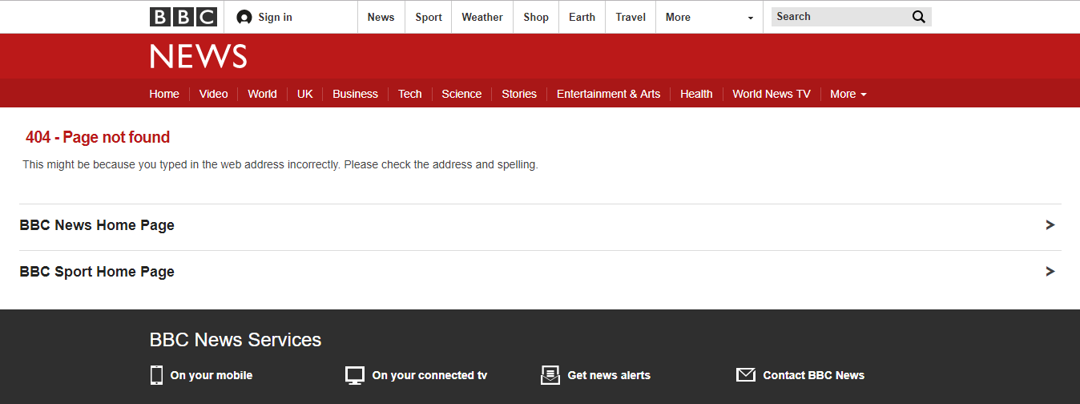
Task: Click On your mobile link
Action: [211, 375]
